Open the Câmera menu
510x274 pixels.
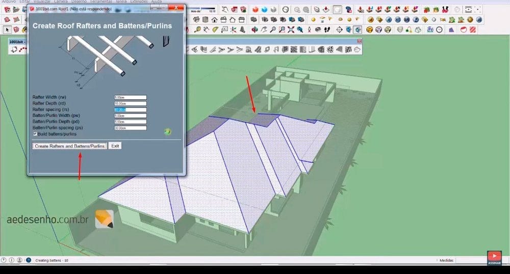pos(61,2)
